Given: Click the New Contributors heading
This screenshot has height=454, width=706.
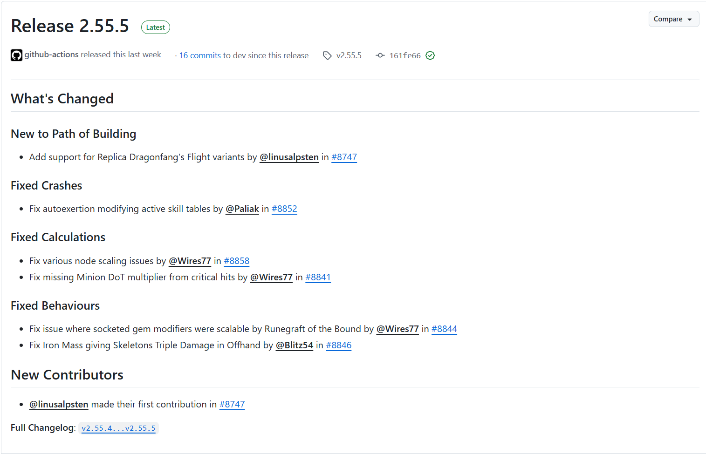Looking at the screenshot, I should (x=67, y=375).
